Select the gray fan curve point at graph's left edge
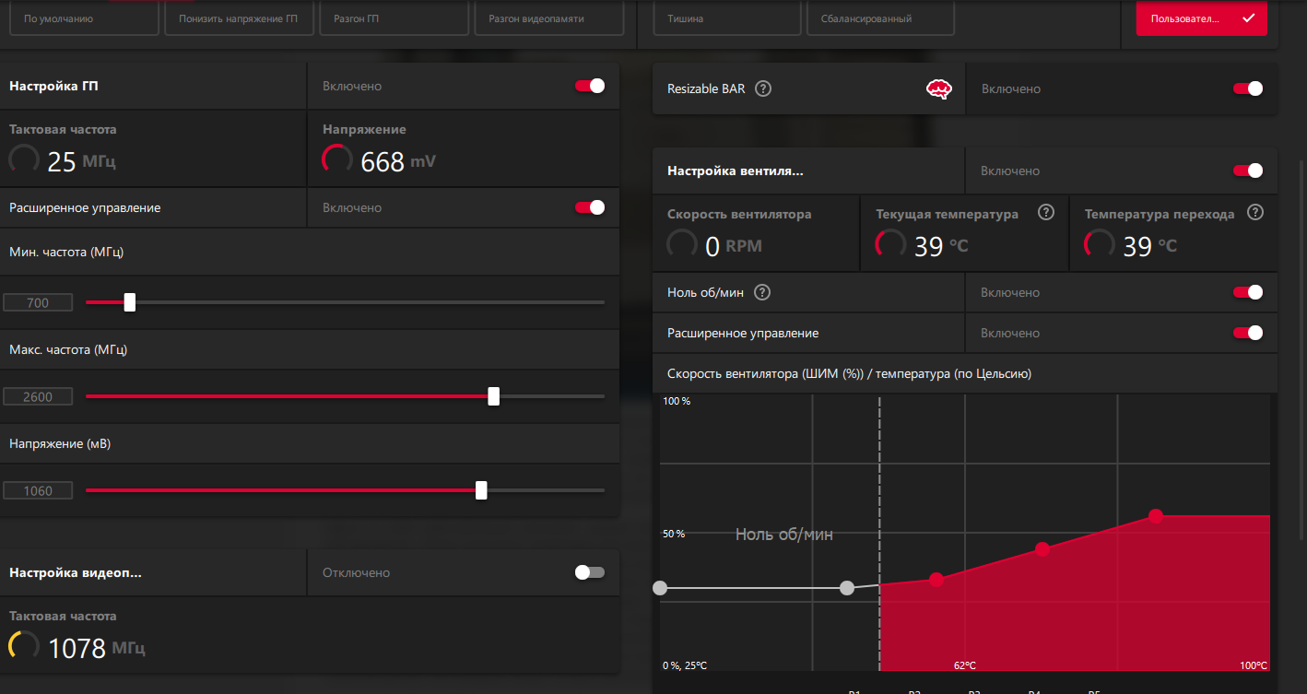 (x=660, y=588)
